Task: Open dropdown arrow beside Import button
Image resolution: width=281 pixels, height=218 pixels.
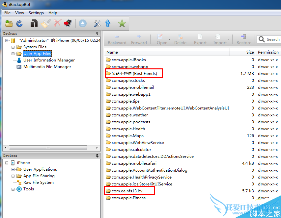Action: click(x=229, y=39)
